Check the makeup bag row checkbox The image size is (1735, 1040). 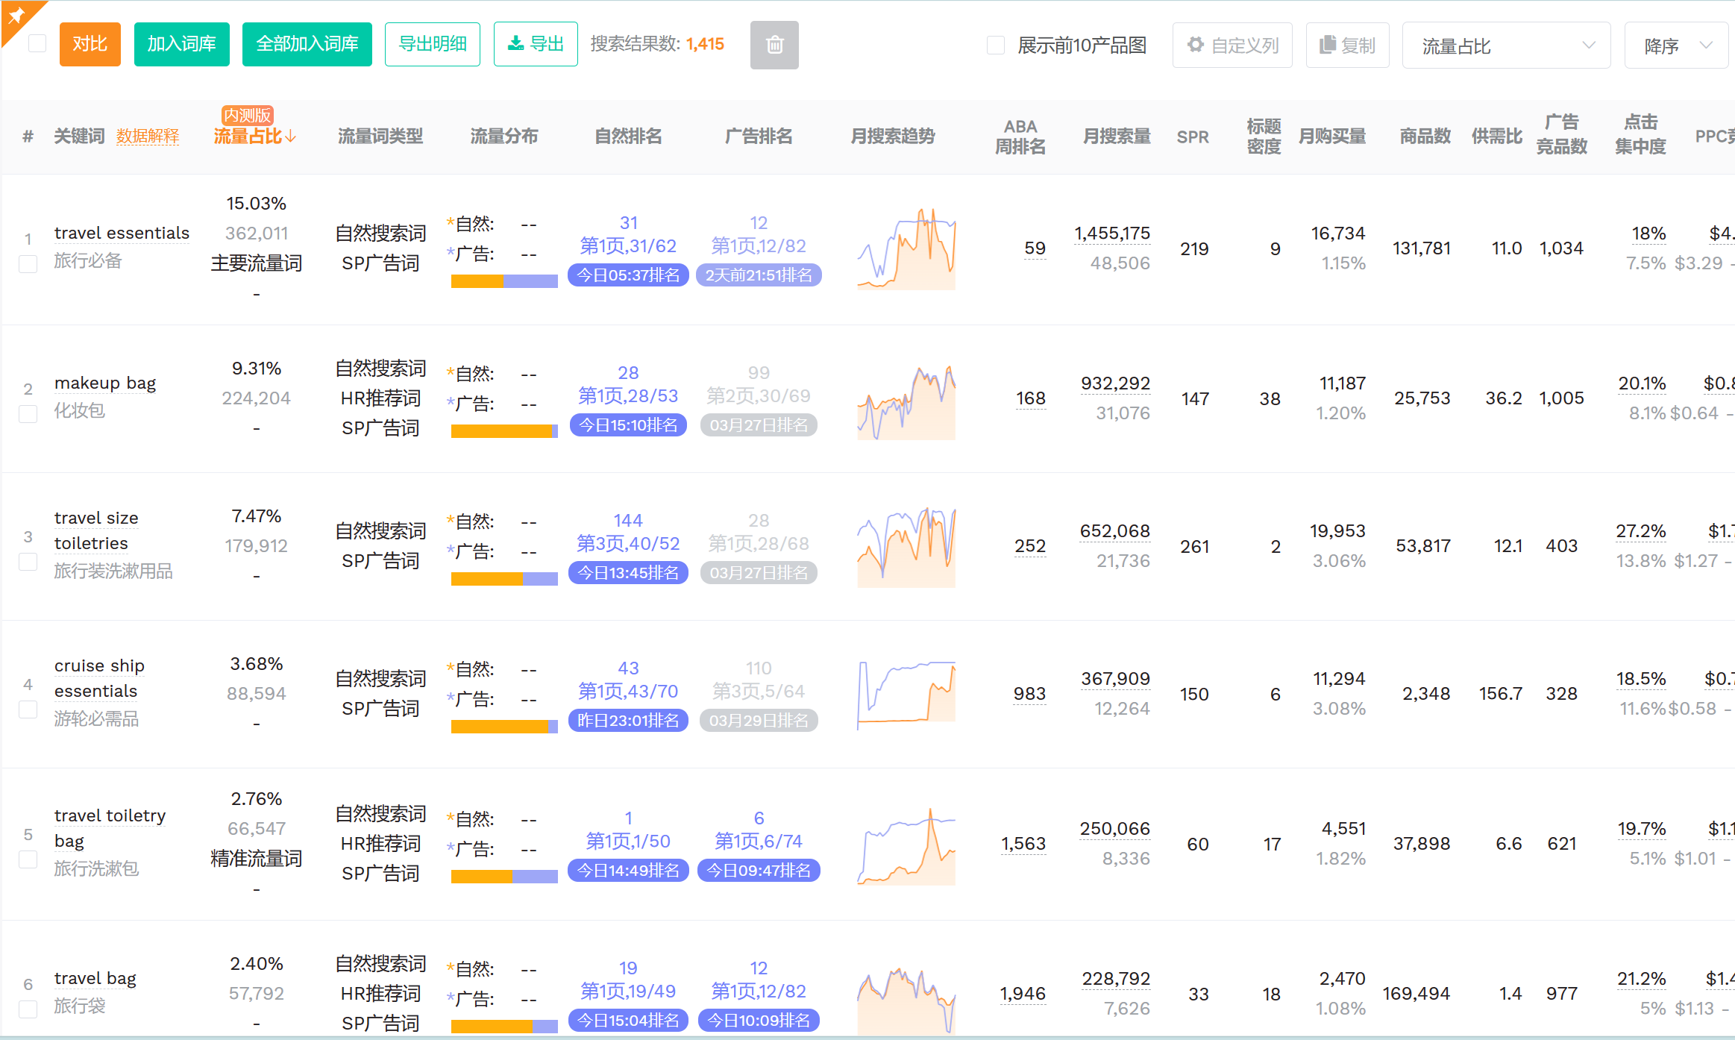[28, 414]
